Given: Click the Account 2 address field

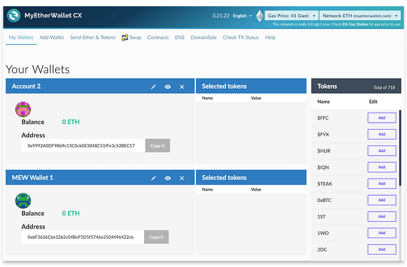Looking at the screenshot, I should tap(83, 145).
